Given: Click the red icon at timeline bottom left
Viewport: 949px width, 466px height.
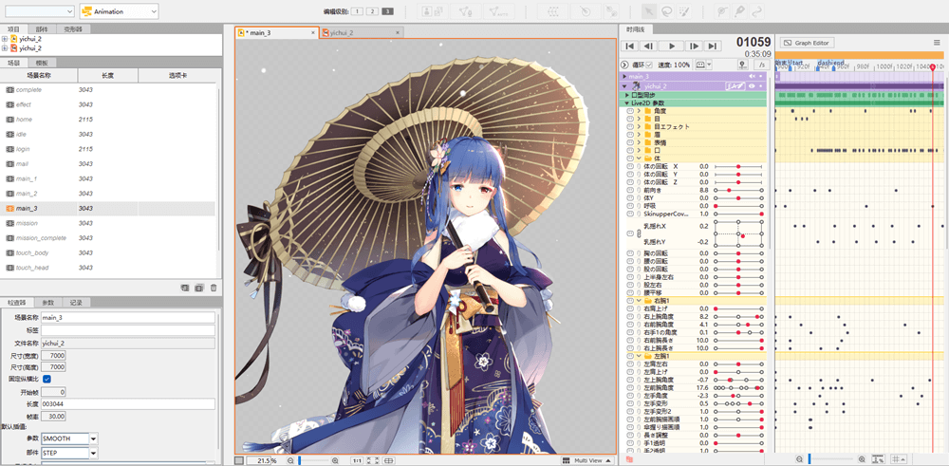Looking at the screenshot, I should click(x=629, y=460).
